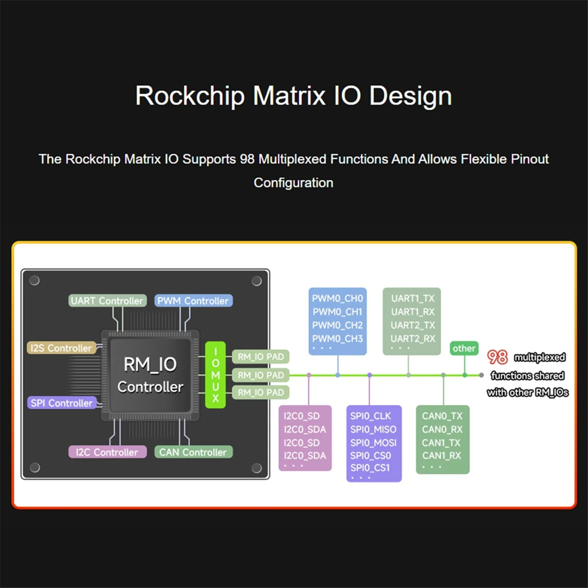Click the green 'other' badge
The height and width of the screenshot is (588, 588).
click(464, 348)
